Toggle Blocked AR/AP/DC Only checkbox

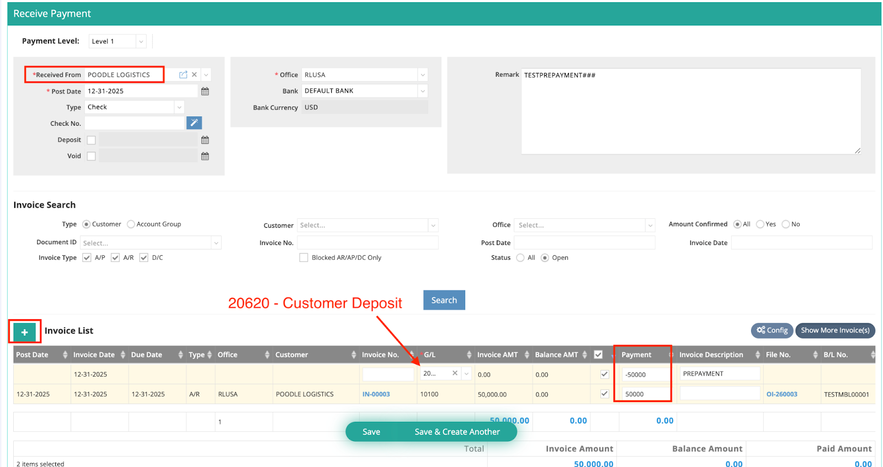click(x=304, y=257)
